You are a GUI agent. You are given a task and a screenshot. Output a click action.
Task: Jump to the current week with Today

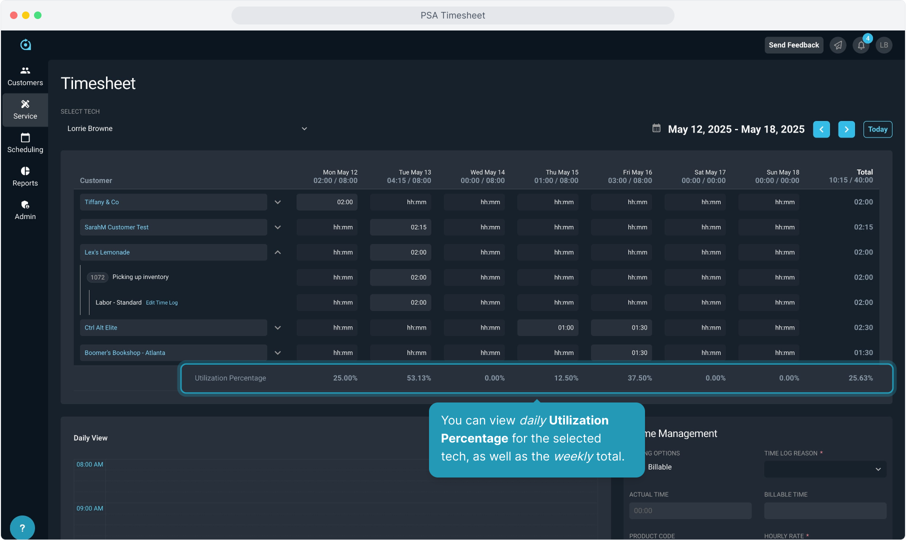(877, 129)
